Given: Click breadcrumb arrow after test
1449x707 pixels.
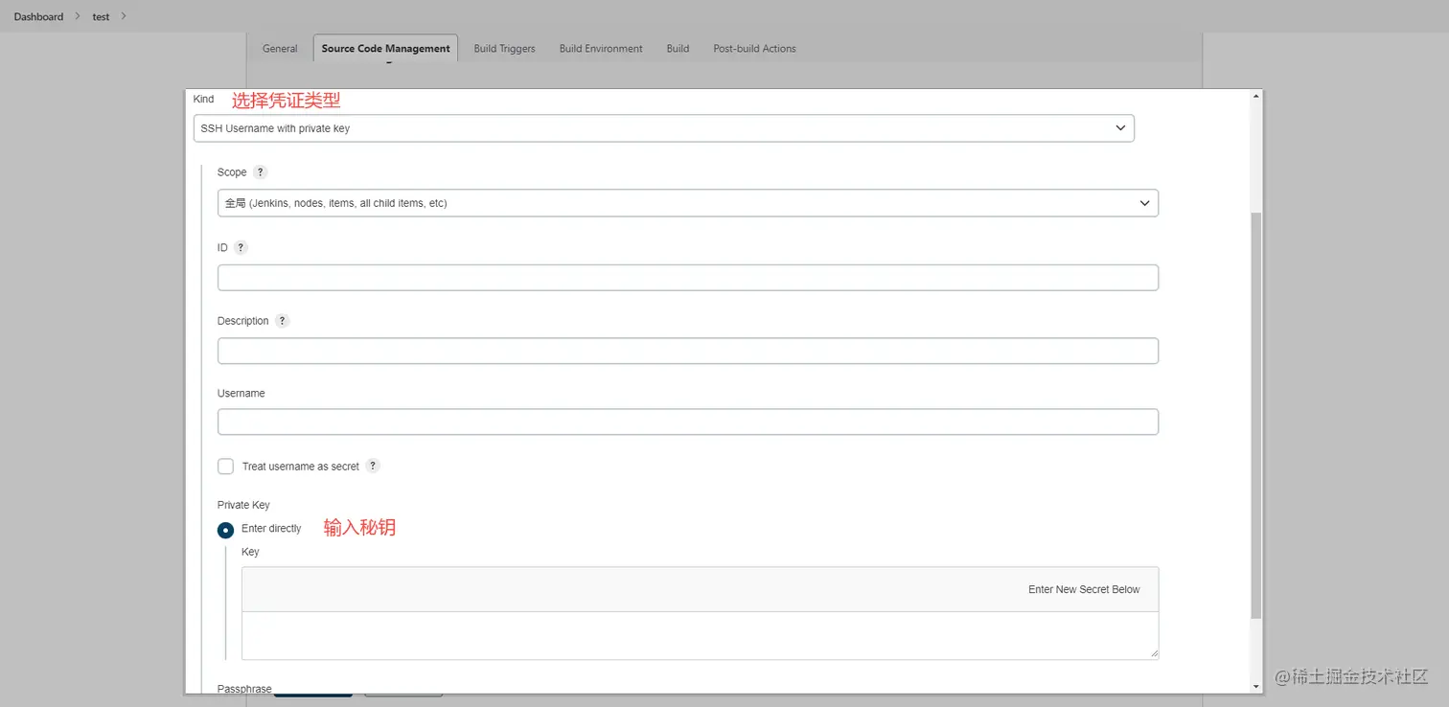Looking at the screenshot, I should (124, 16).
